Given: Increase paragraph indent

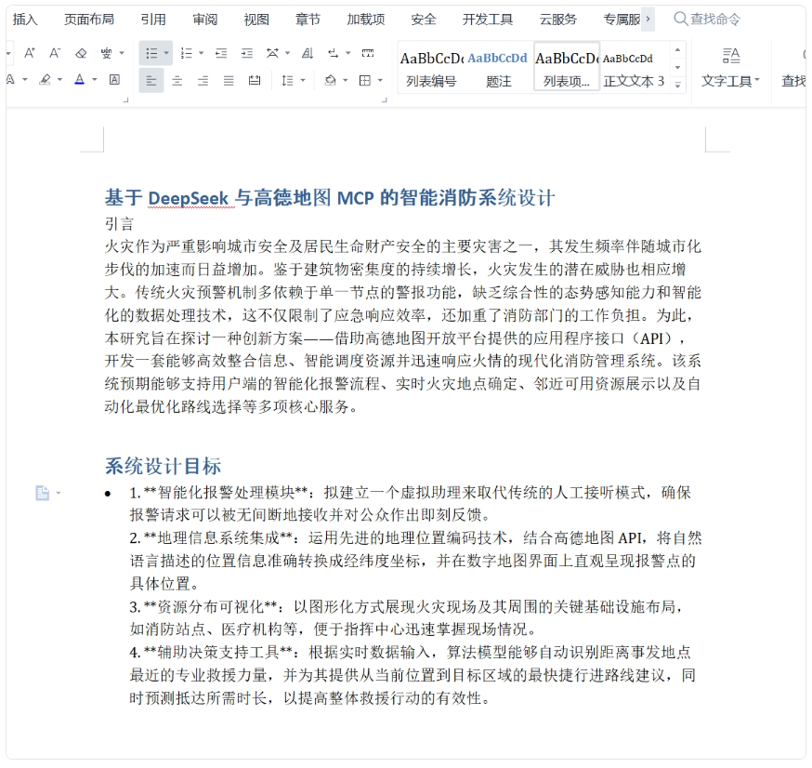Looking at the screenshot, I should tap(247, 53).
